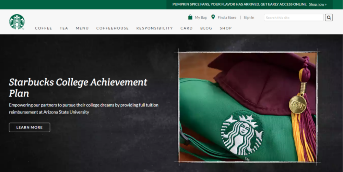The width and height of the screenshot is (343, 172).
Task: Open the Menu navigation item
Action: pos(82,28)
